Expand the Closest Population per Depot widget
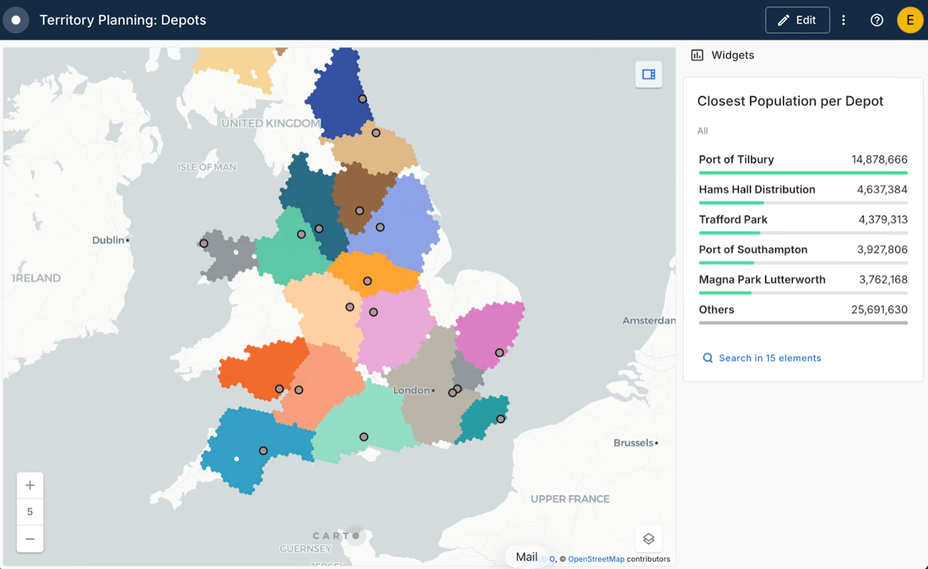The width and height of the screenshot is (928, 569). coord(790,101)
